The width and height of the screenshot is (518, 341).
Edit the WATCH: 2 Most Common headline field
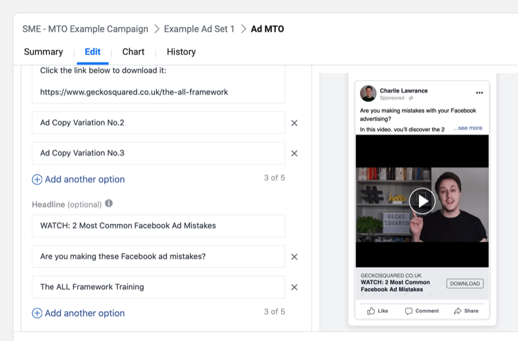coord(158,226)
